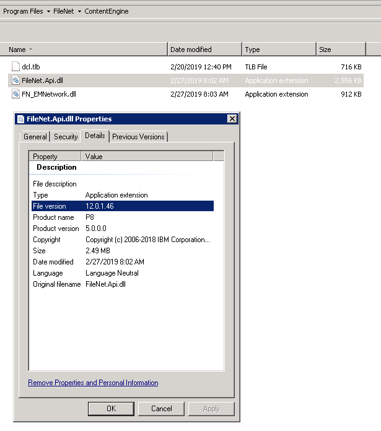Click the Property column header

point(55,156)
